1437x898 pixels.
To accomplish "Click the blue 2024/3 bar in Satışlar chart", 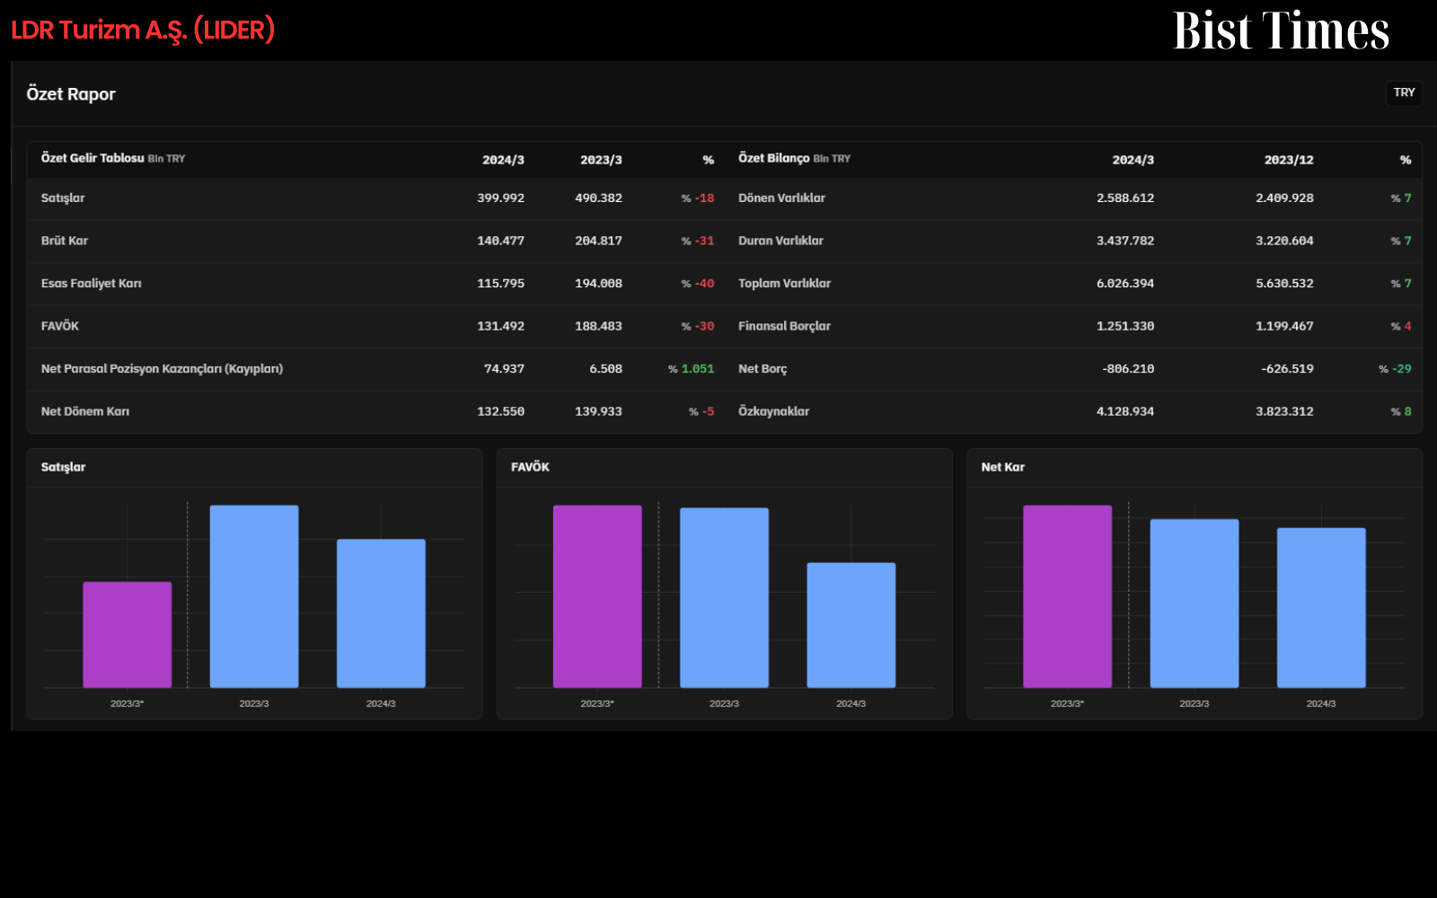I will 381,613.
